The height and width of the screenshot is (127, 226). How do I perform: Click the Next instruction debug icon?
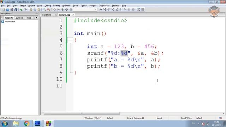pos(121,10)
